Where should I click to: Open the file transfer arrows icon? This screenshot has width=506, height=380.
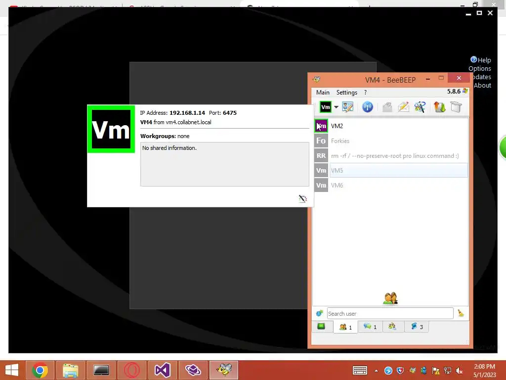439,107
